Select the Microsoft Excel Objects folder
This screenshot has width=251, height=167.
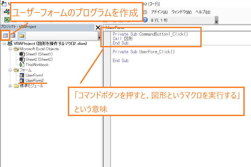(39, 49)
